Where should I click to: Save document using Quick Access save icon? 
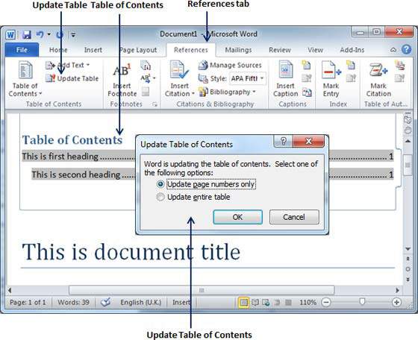[x=27, y=34]
